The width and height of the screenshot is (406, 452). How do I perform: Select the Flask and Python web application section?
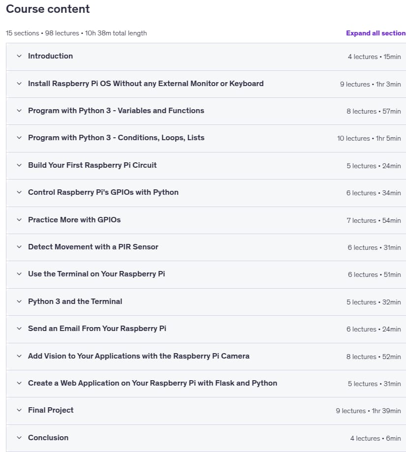pos(153,383)
